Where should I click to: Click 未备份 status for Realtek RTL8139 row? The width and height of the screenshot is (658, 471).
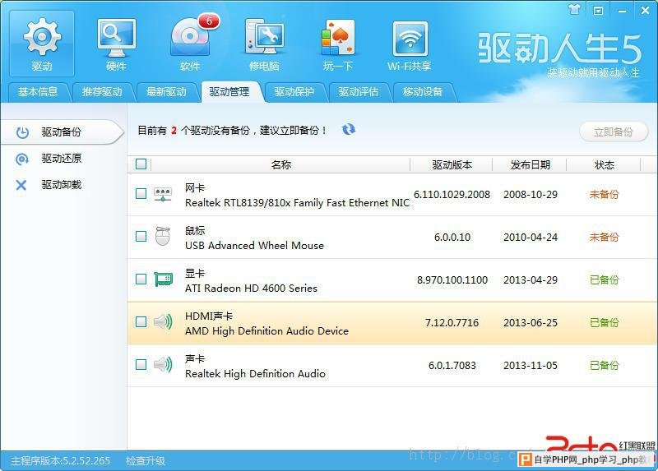tap(605, 195)
